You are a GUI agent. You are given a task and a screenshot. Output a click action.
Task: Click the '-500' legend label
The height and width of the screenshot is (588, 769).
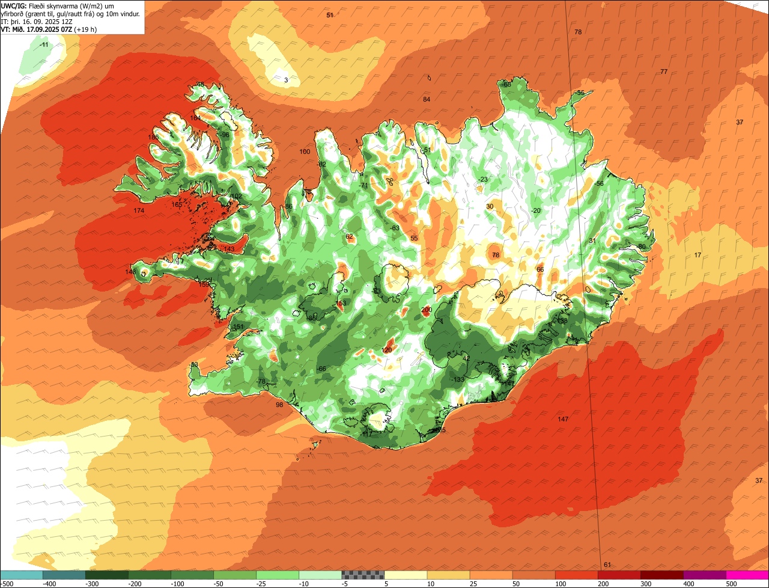6,584
